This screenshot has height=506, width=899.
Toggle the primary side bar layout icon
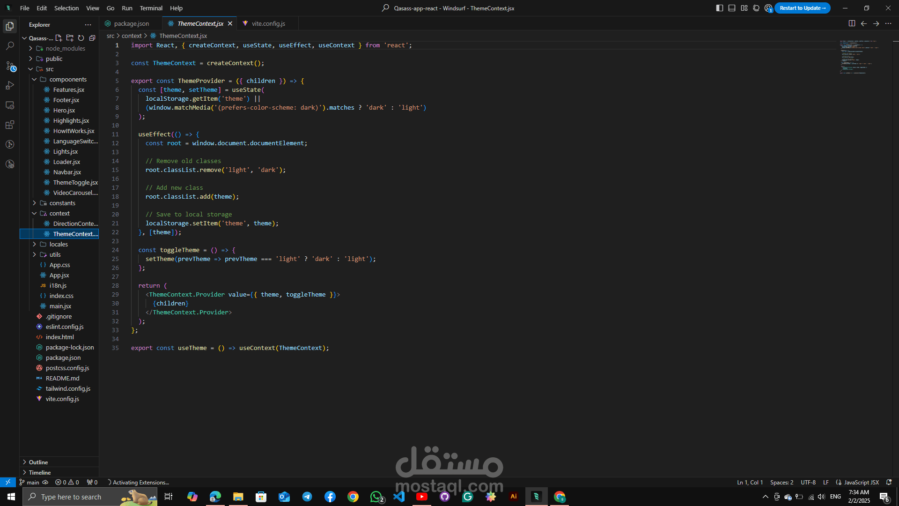coord(720,8)
